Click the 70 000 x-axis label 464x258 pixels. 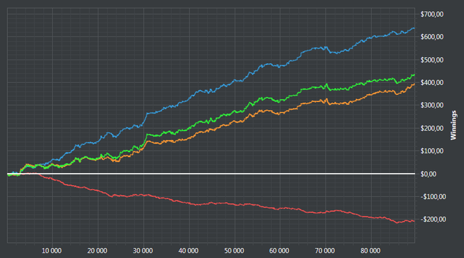(325, 251)
